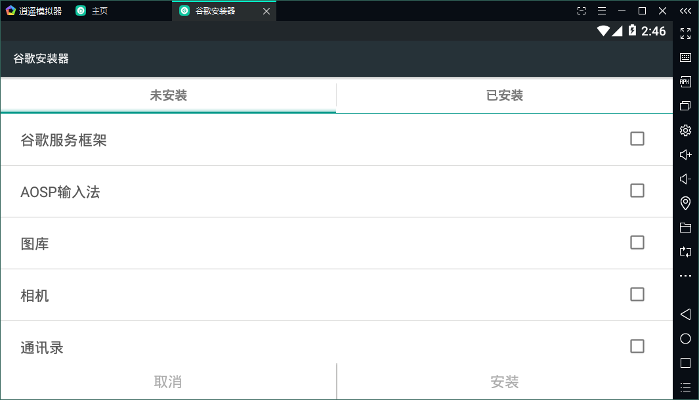This screenshot has width=699, height=400.
Task: Toggle fullscreen from the right sidebar
Action: 686,33
